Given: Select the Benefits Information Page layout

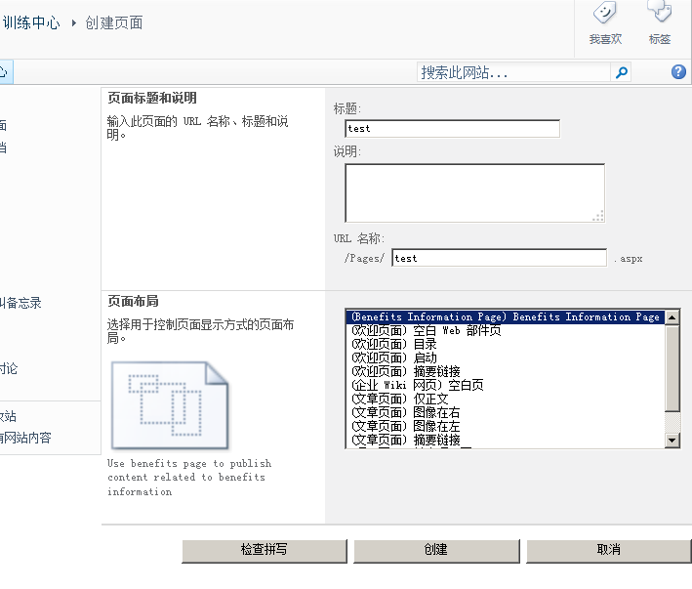Looking at the screenshot, I should click(505, 317).
